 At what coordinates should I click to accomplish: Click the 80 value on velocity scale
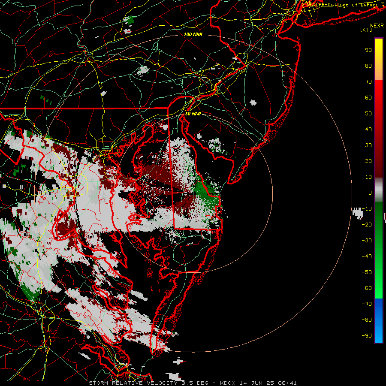pos(368,66)
